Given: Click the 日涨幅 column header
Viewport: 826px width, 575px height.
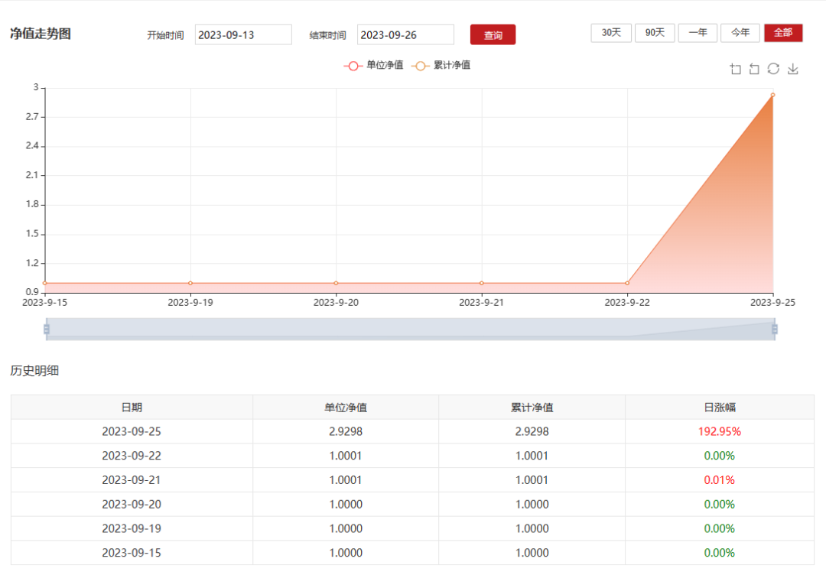Looking at the screenshot, I should coord(719,408).
